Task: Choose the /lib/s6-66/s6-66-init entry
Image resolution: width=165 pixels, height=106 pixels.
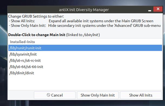Action: [85, 67]
